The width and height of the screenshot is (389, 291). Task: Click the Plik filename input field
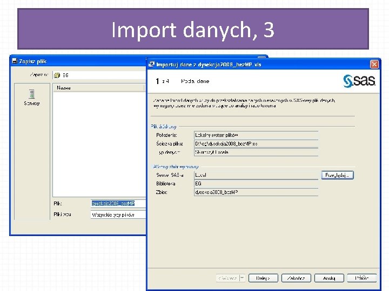118,203
